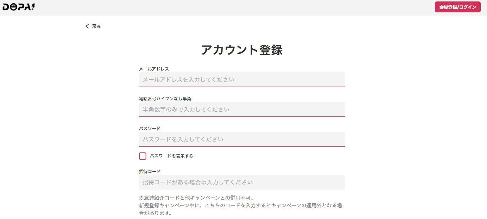Click the アカウント登録 page heading

[242, 50]
